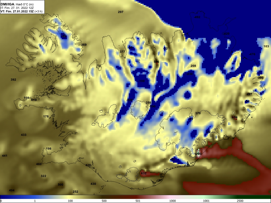
Task: Click the map value 109
Action: click(26, 98)
